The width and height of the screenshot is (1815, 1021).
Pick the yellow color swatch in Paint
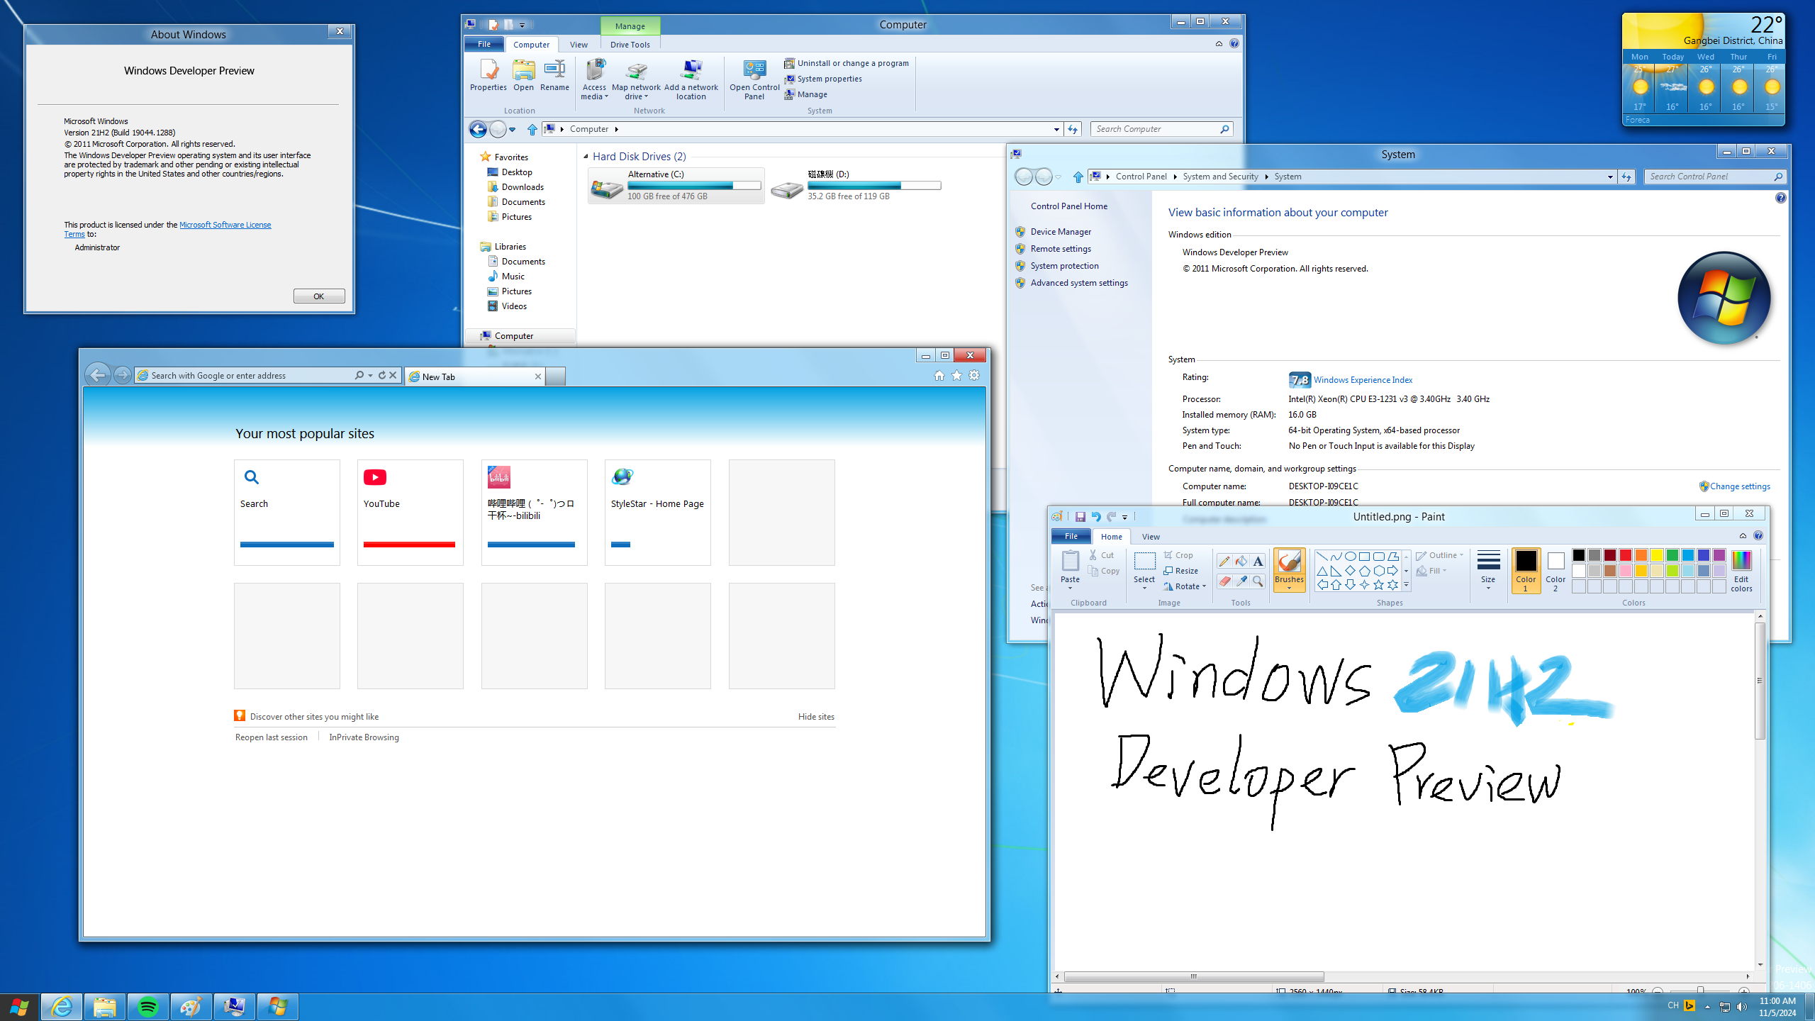pos(1657,555)
